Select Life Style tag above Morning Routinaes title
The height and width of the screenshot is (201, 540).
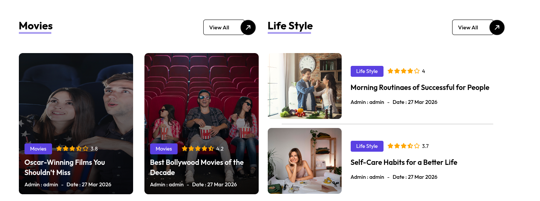point(367,71)
